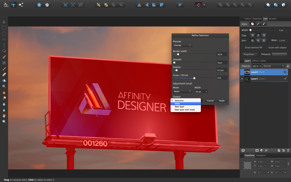
Task: Click the line Width slider handle
Action: (x=251, y=30)
